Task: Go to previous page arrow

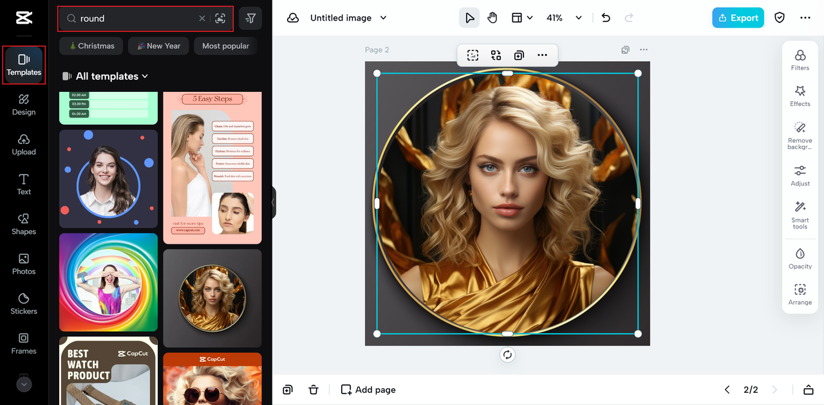Action: pyautogui.click(x=727, y=390)
